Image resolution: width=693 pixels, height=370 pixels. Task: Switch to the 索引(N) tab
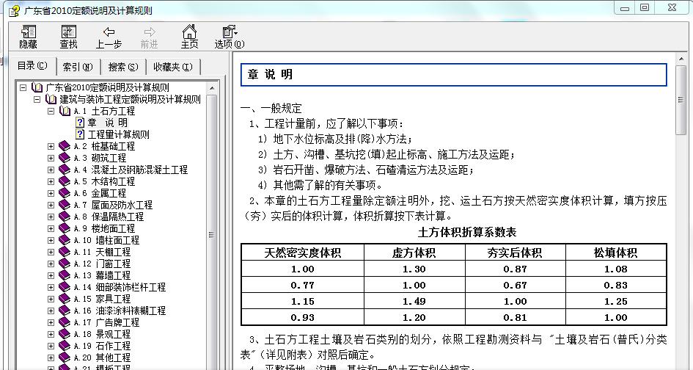point(78,67)
